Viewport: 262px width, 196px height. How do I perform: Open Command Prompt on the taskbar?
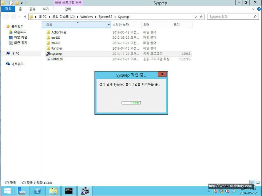point(69,191)
